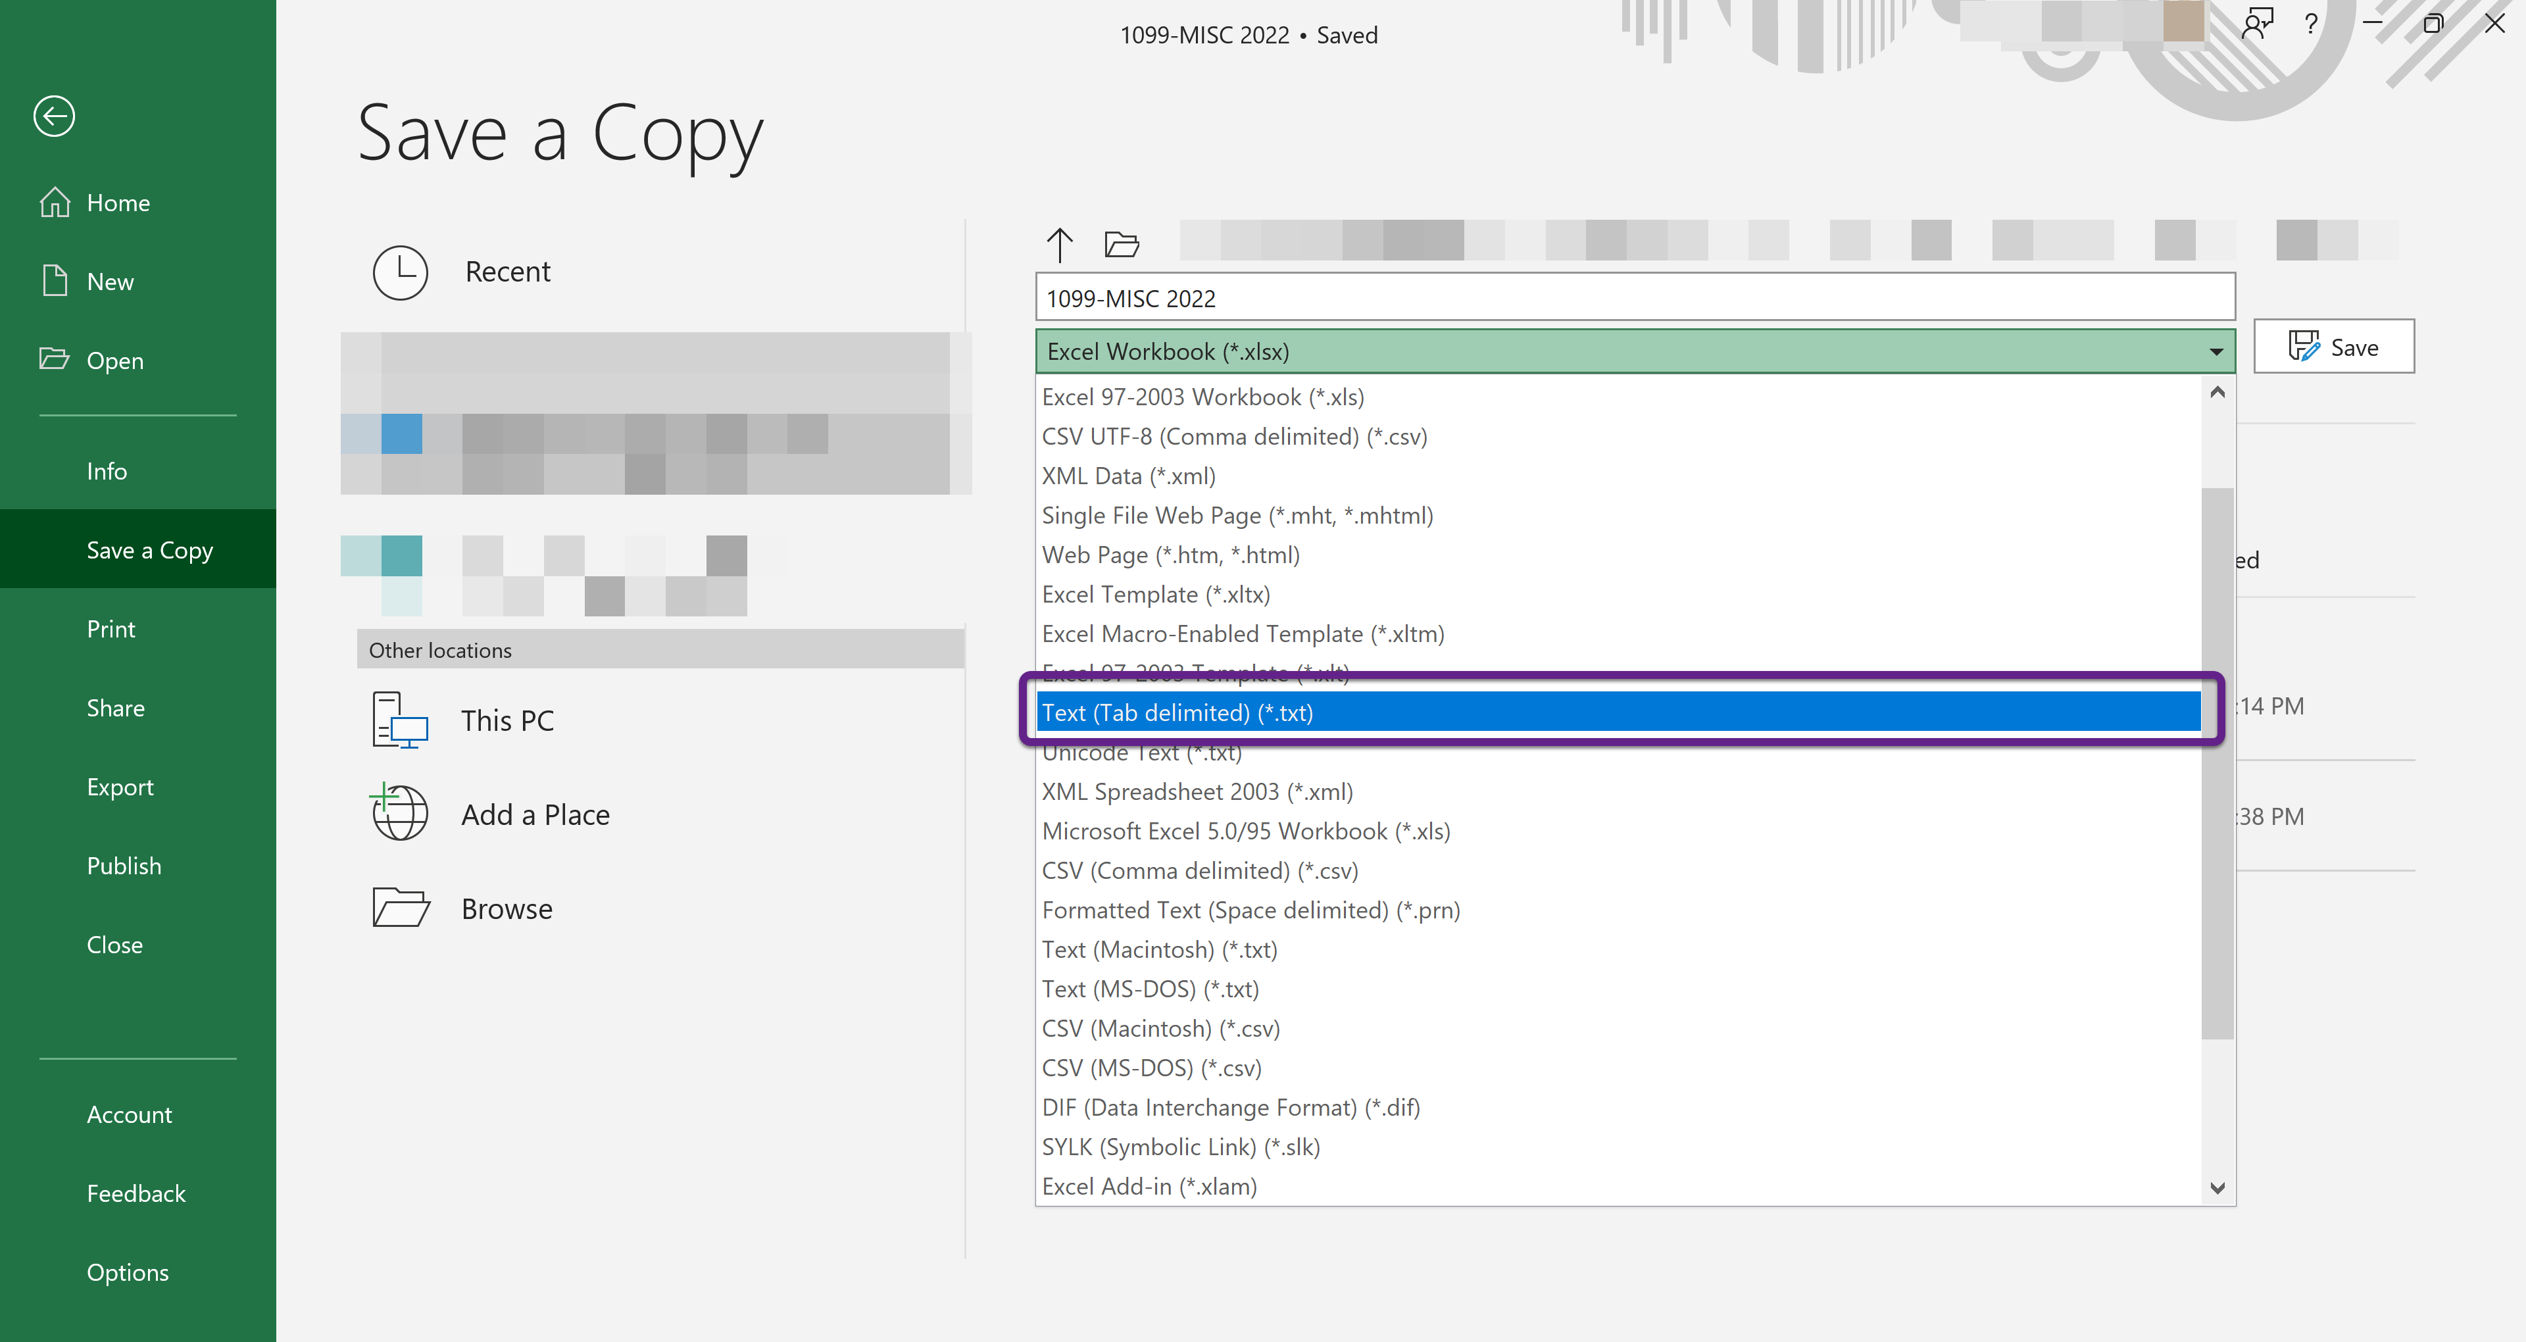
Task: Go up one folder level arrow
Action: [x=1059, y=244]
